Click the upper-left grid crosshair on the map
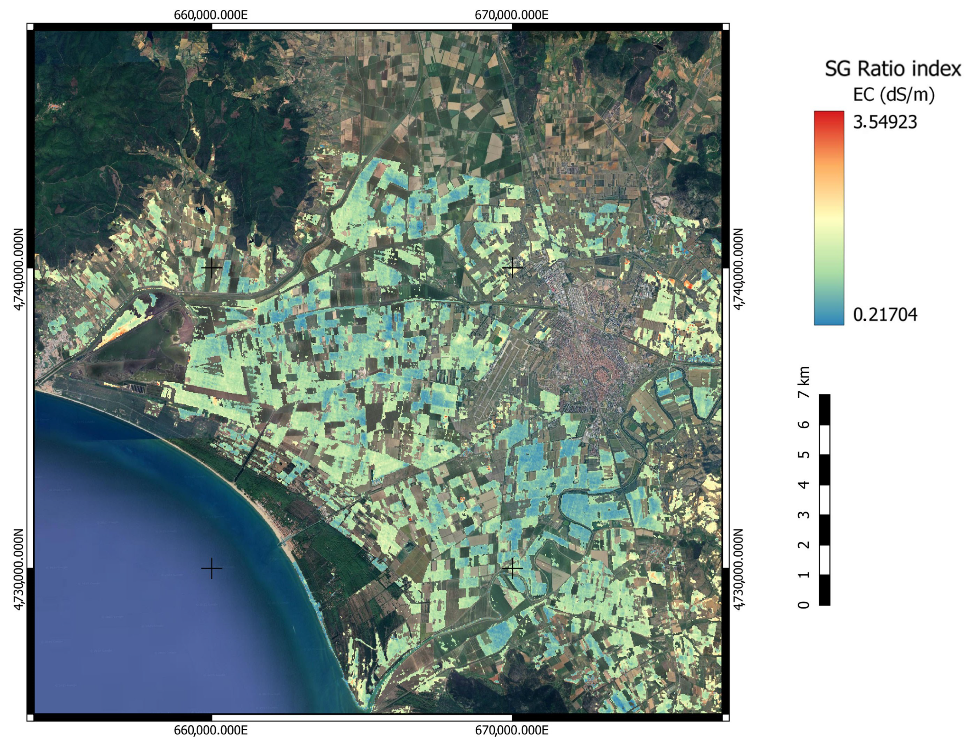Screen dimensions: 977x743 pyautogui.click(x=212, y=267)
